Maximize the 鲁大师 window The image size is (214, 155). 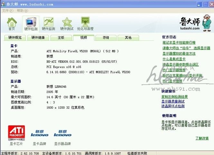(x=206, y=5)
